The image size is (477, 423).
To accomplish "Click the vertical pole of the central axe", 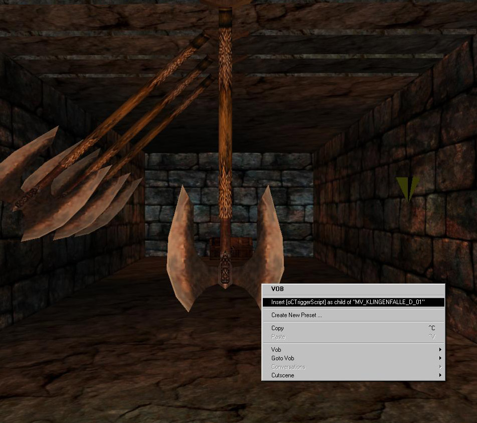I will click(x=225, y=125).
